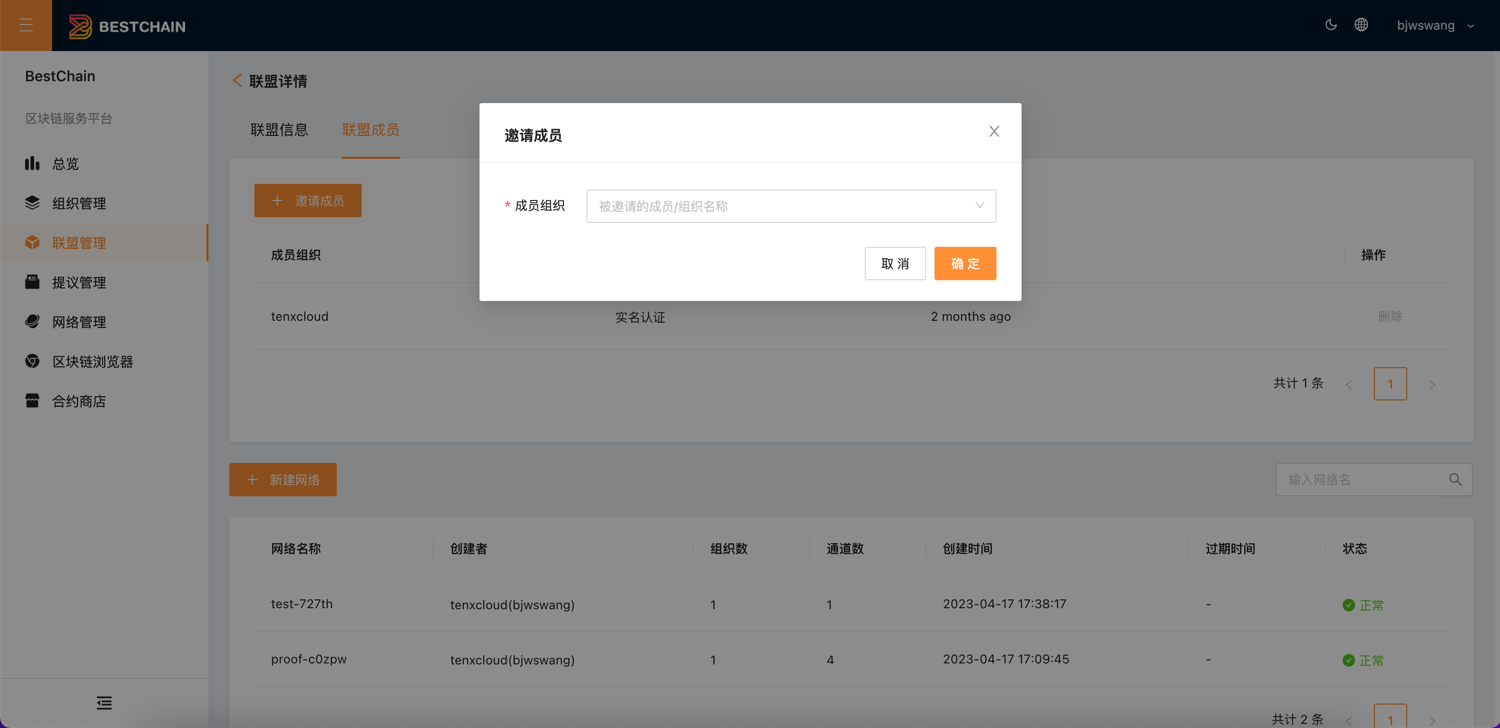Click 删除 for tenxcloud member
The image size is (1500, 728).
1390,316
